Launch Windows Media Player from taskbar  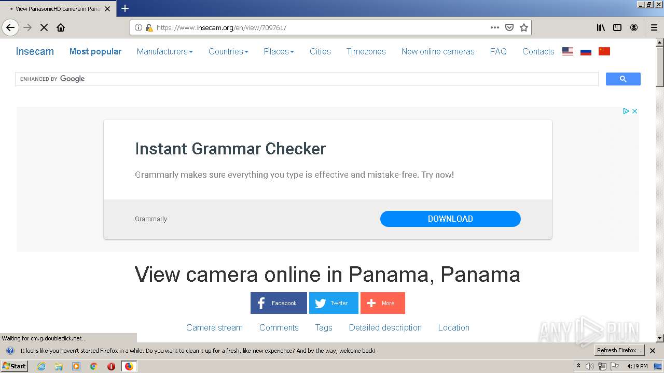click(76, 366)
